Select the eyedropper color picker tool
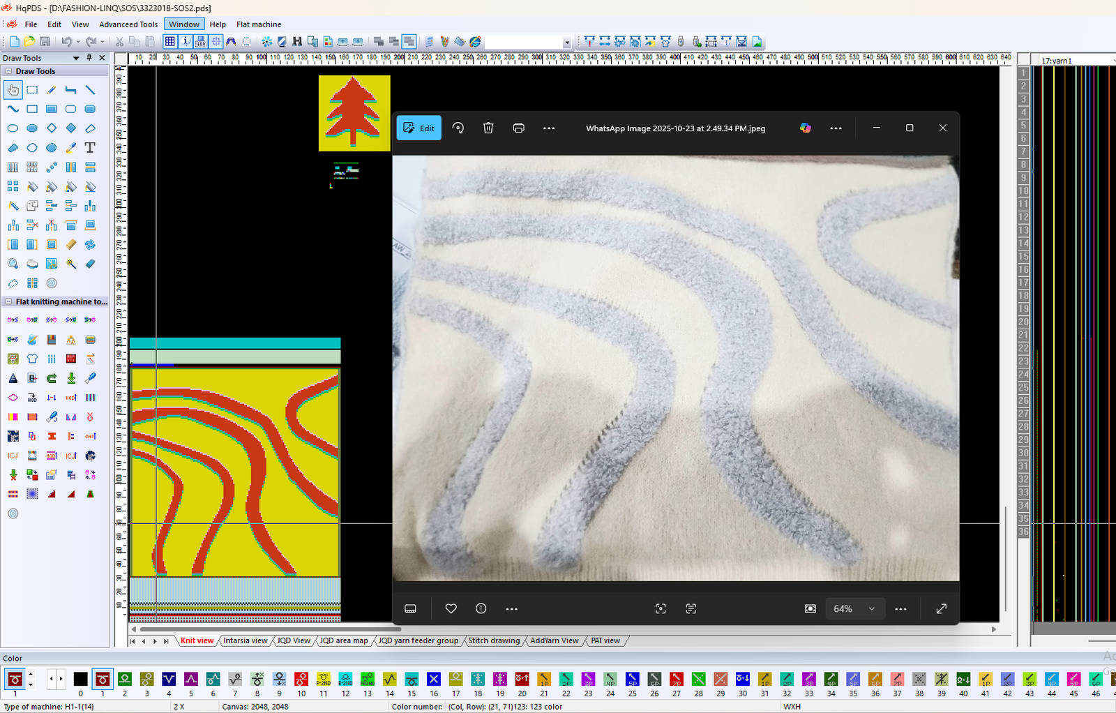Screen dimensions: 1116x713 (71, 148)
